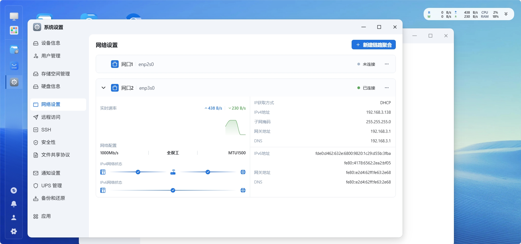Open the colorful app grid launcher in dock
This screenshot has width=521, height=244.
[x=14, y=30]
